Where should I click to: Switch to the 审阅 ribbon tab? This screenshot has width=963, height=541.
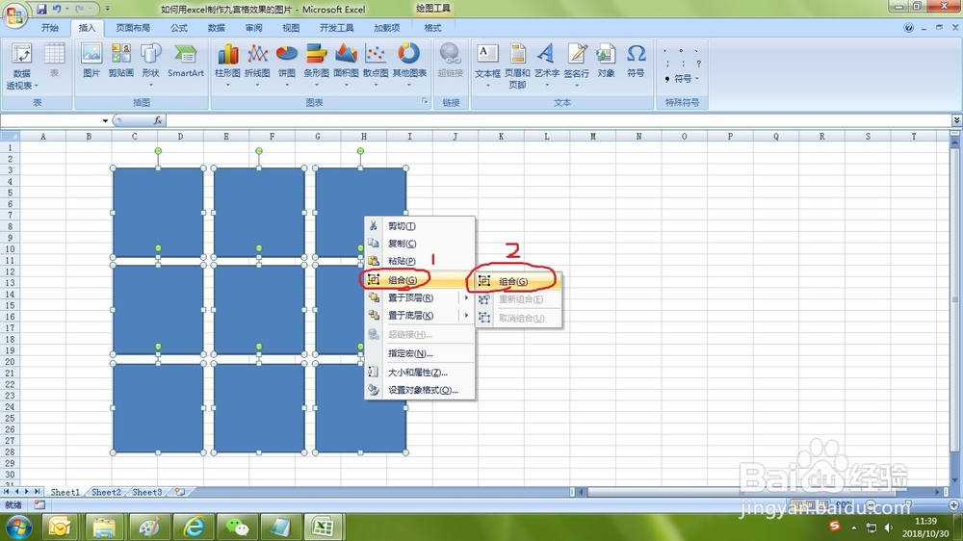(x=253, y=28)
